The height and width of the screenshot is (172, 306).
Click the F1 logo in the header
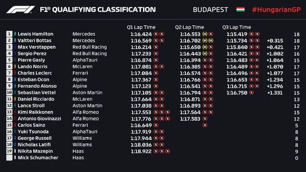tap(20, 10)
